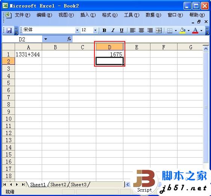This screenshot has height=196, width=211.
Task: Center align text
Action: [x=141, y=30]
